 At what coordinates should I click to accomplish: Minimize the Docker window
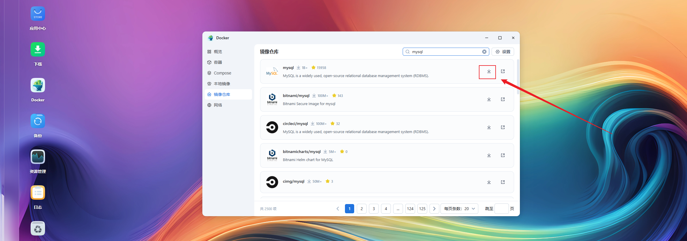point(487,38)
